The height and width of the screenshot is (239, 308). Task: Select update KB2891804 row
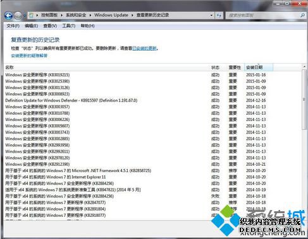pos(152,209)
